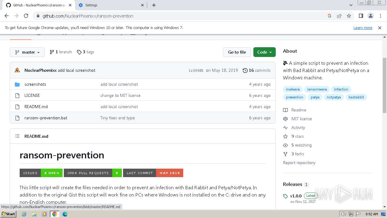Viewport: 387px width, 218px height.
Task: Open the Chrome profile avatar
Action: click(370, 16)
